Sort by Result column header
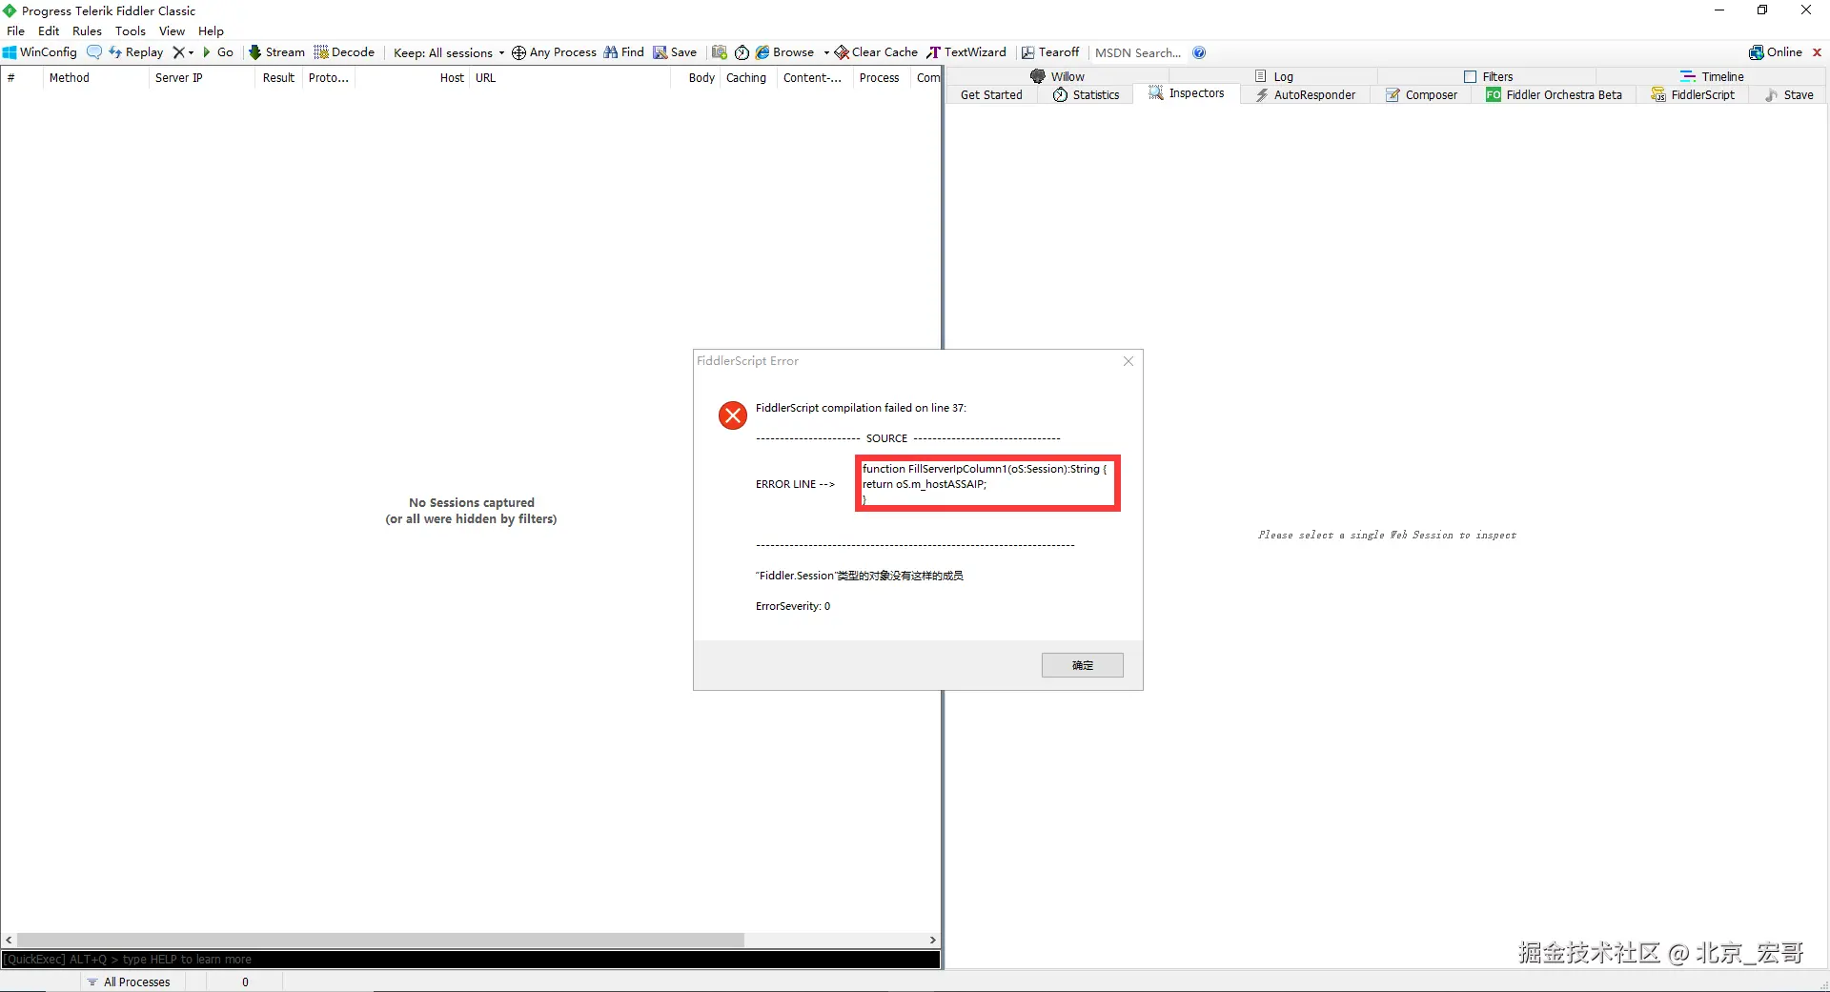Screen dimensions: 1830x992 coord(279,78)
